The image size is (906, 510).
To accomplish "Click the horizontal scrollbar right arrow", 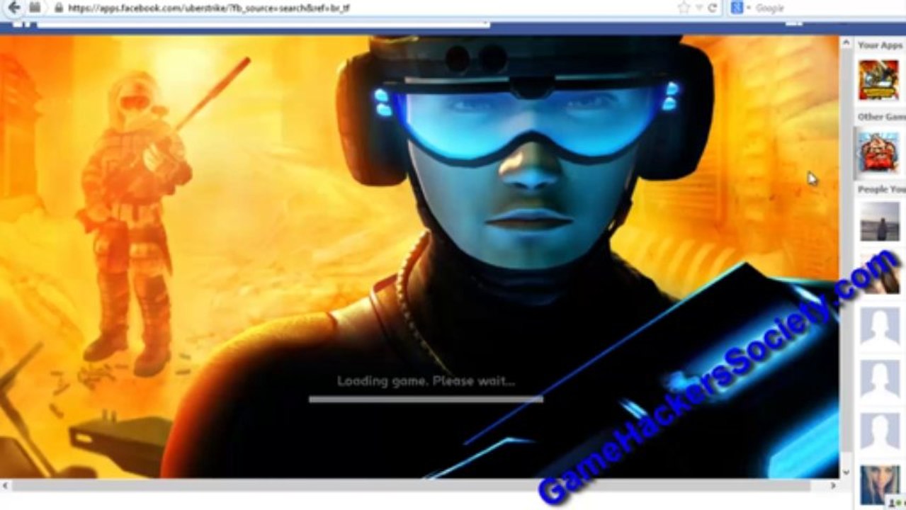I will [x=834, y=486].
